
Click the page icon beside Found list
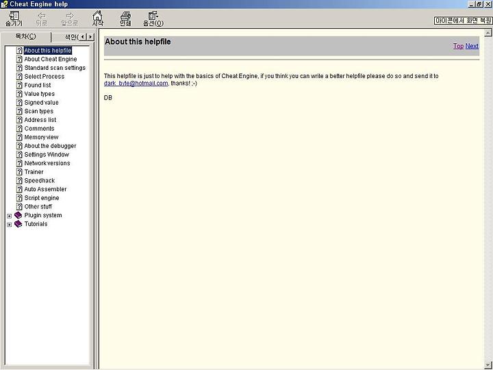click(19, 85)
